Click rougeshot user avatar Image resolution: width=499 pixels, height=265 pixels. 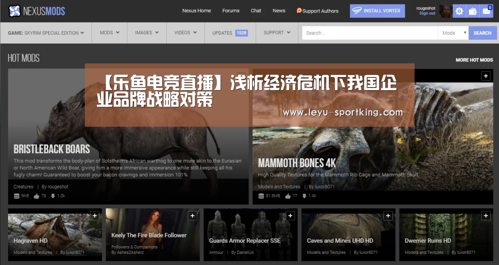(445, 11)
